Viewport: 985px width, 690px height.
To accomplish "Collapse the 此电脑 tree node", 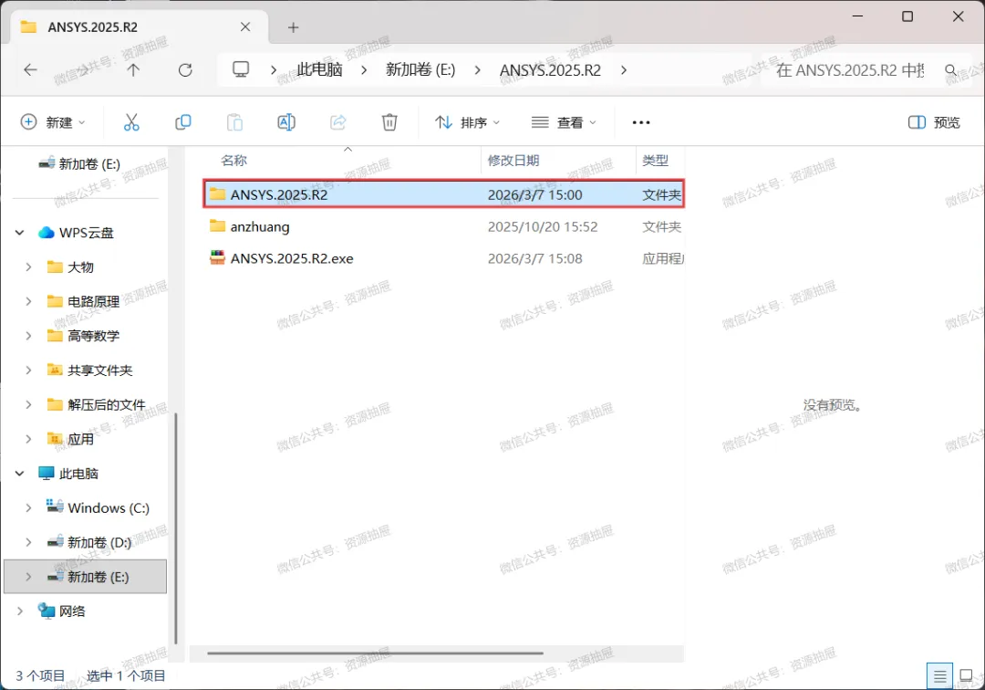I will [19, 473].
